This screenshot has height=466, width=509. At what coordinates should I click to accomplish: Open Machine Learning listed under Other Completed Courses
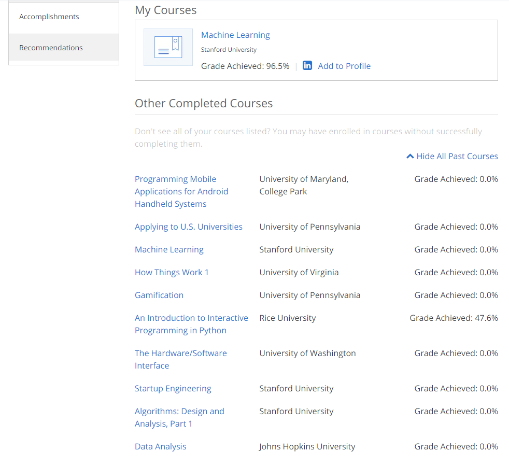coord(169,249)
